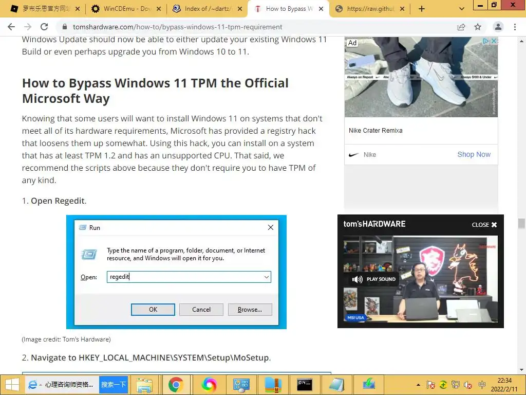Click the Image credit Tom's Hardware caption

[x=66, y=339]
